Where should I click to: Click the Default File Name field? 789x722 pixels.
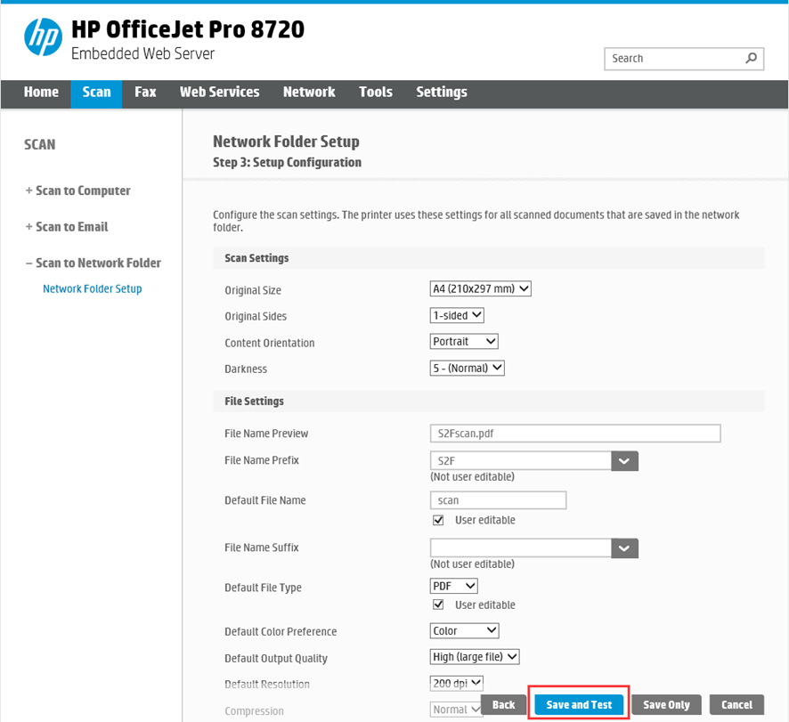[x=498, y=500]
